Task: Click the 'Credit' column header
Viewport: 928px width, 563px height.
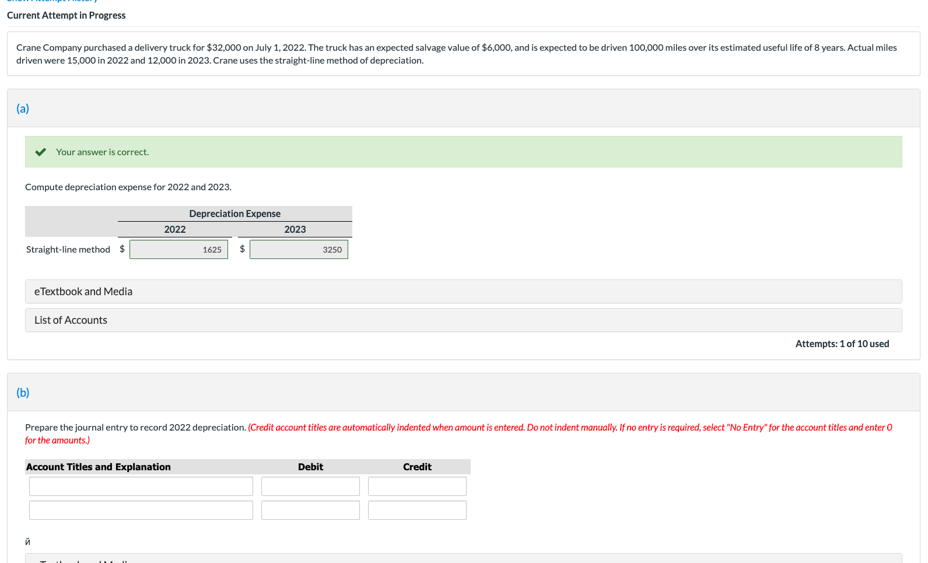Action: coord(417,467)
